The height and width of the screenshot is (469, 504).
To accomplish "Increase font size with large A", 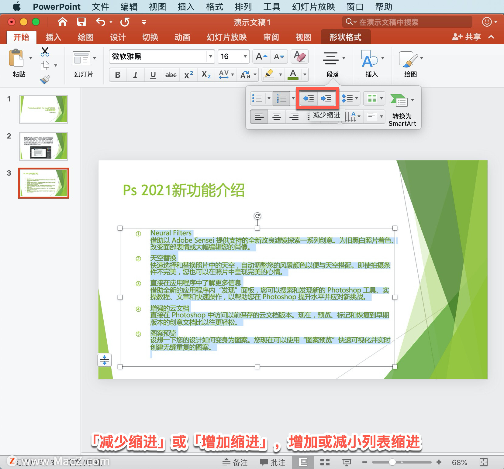I will tap(261, 56).
